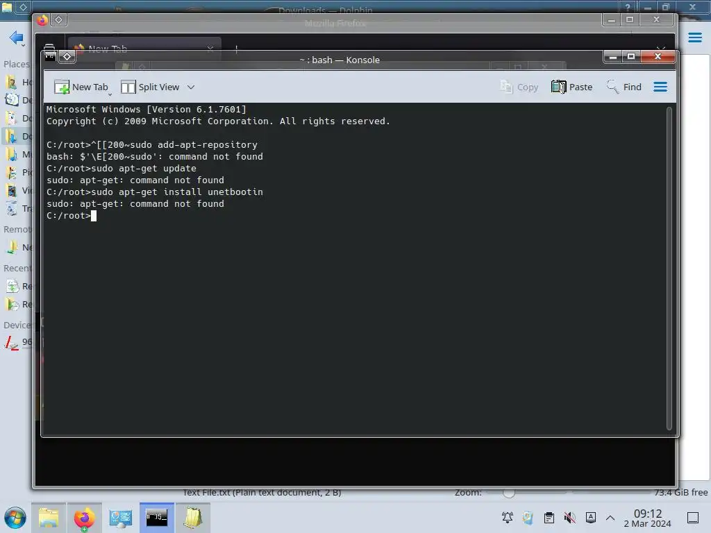
Task: Click Dolphin back arrow button
Action: (x=16, y=37)
